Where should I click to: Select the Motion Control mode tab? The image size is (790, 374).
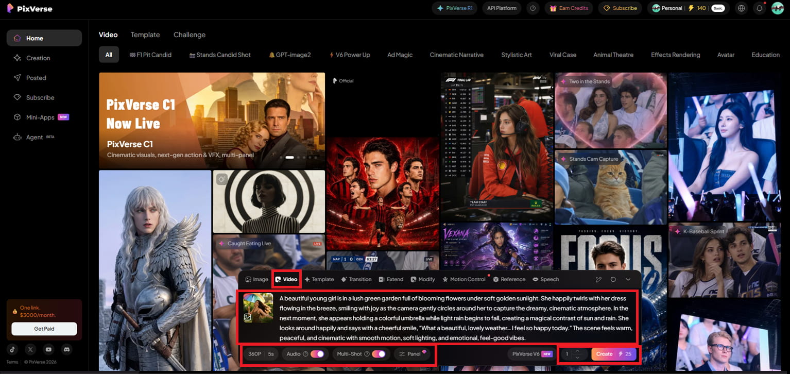tap(464, 279)
